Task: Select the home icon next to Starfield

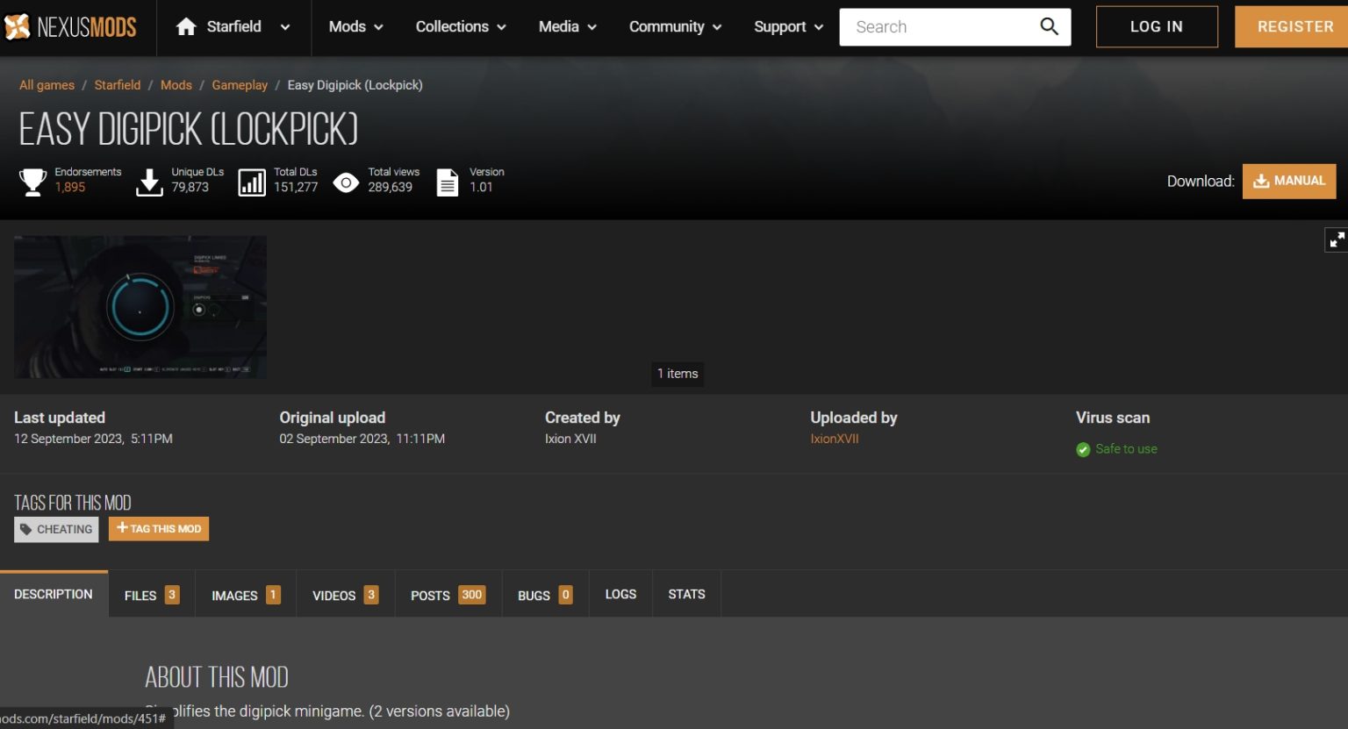Action: tap(185, 26)
